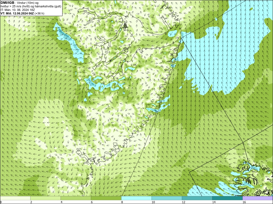Click the 'DMI/IGB' title text
Screen dimensions: 273x204
point(7,3)
